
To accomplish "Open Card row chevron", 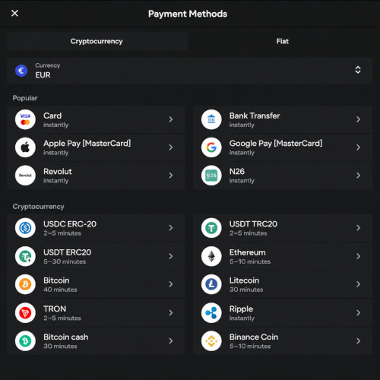I will 171,119.
